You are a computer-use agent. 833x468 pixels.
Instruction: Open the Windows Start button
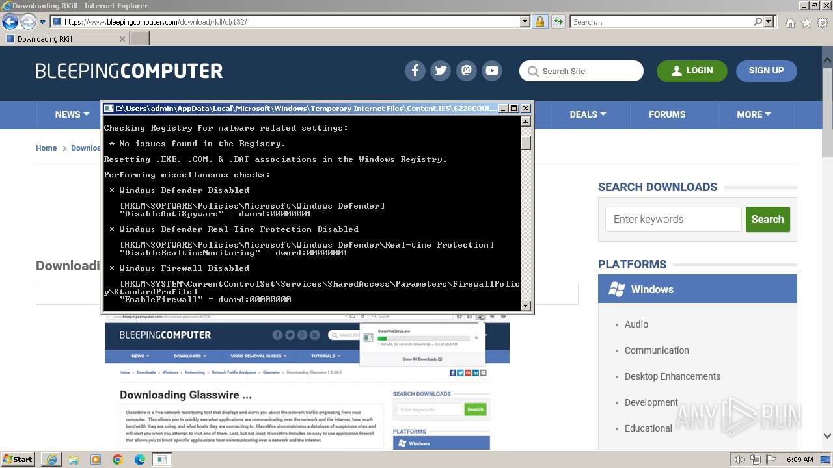point(18,460)
